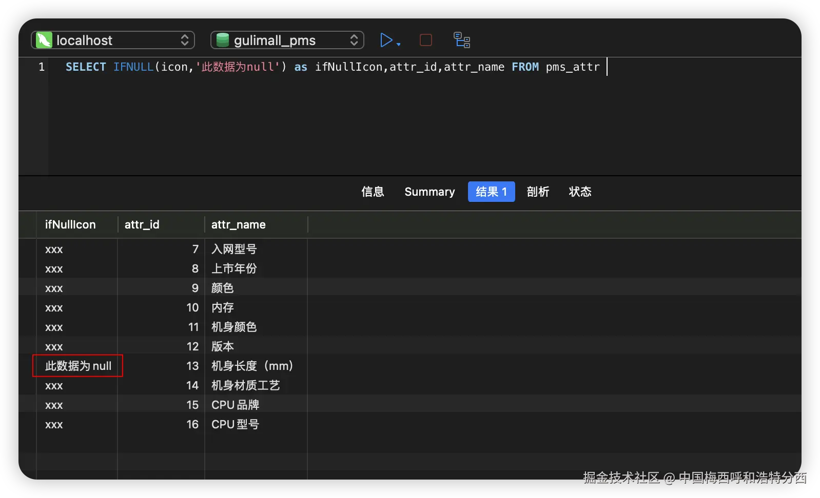Select attr_id cell with value 10

tap(161, 307)
